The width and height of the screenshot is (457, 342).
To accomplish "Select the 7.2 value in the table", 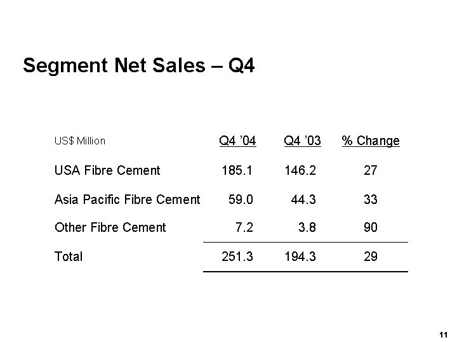I will coord(244,227).
